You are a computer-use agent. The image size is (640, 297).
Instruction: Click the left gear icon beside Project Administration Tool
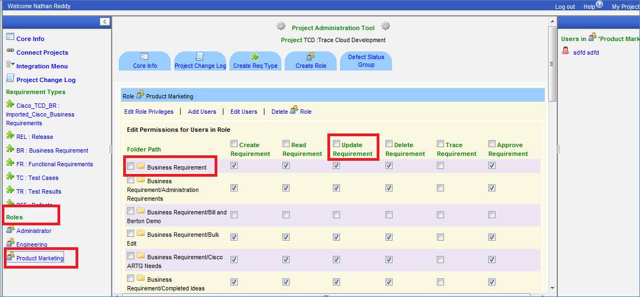[x=281, y=26]
